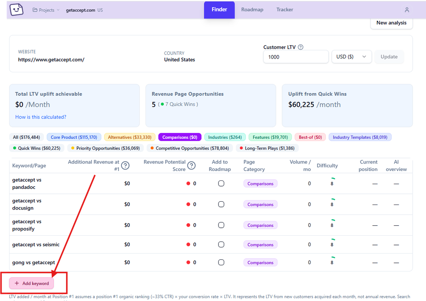Click Comparisons tag in gong vs getaccept row
This screenshot has height=301, width=426.
point(260,262)
